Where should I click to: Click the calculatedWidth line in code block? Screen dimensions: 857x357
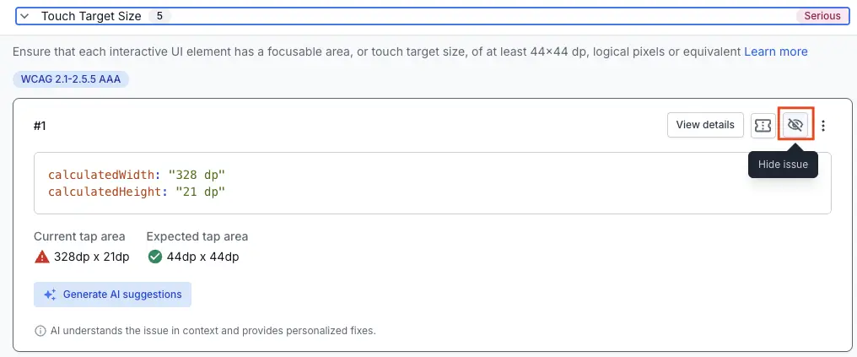pyautogui.click(x=137, y=175)
